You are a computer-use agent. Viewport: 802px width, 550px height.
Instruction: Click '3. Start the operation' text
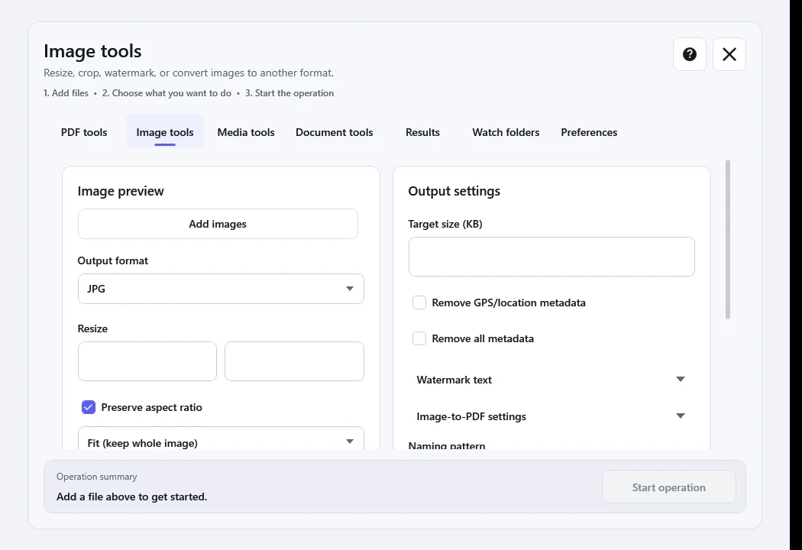289,93
